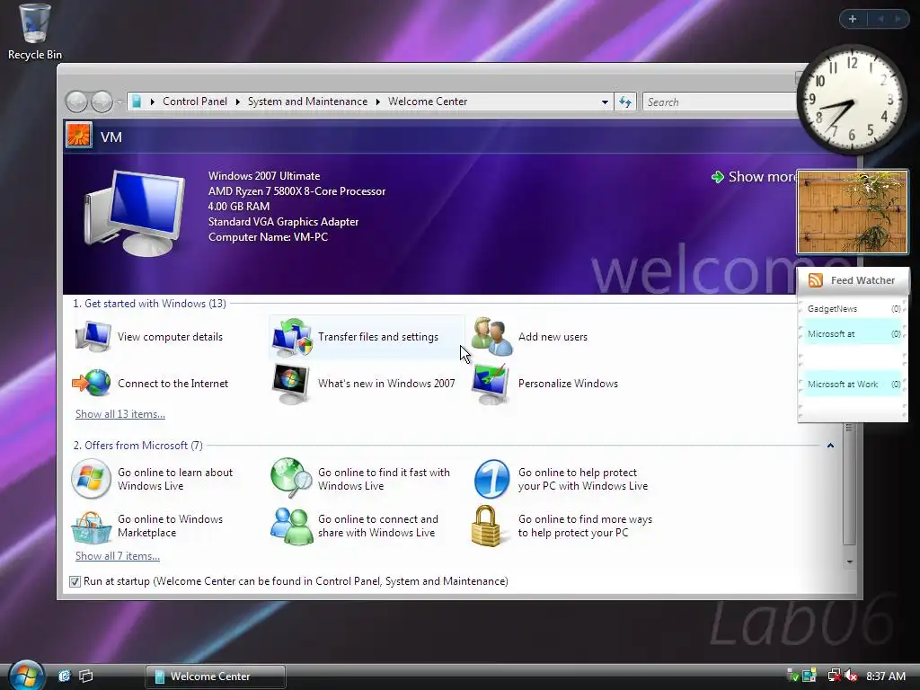Open the Microsoft at Work feed row
This screenshot has width=920, height=690.
(854, 385)
